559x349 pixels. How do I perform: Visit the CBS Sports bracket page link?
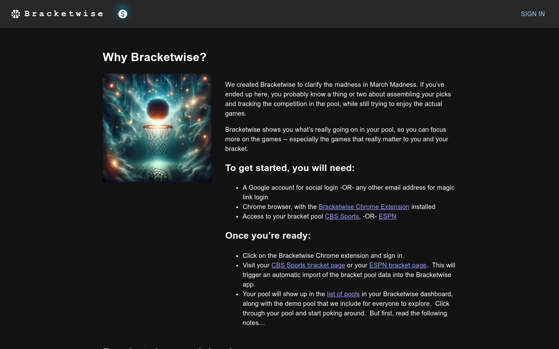click(308, 265)
